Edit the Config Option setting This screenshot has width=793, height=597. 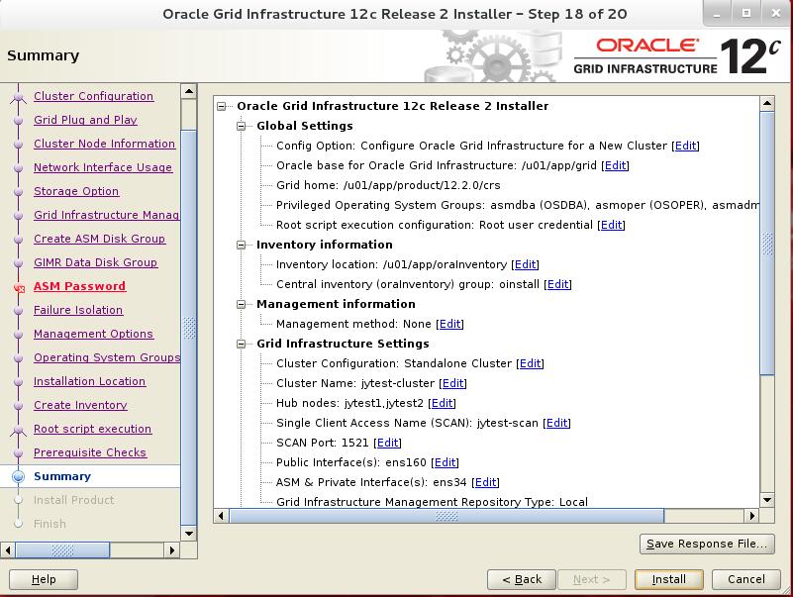point(685,146)
